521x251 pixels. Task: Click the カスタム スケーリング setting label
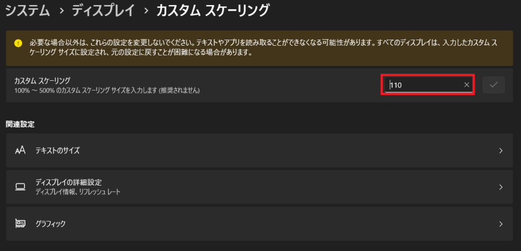[x=42, y=81]
